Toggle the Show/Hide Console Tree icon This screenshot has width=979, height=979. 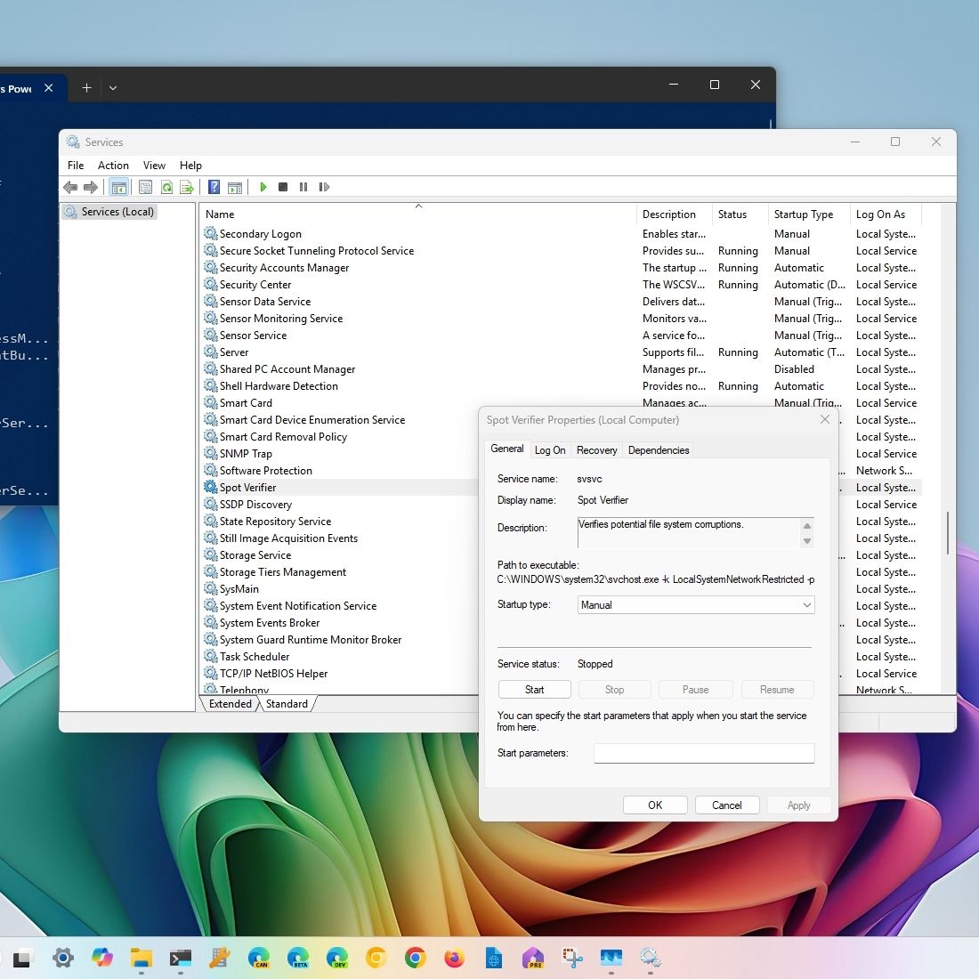118,187
